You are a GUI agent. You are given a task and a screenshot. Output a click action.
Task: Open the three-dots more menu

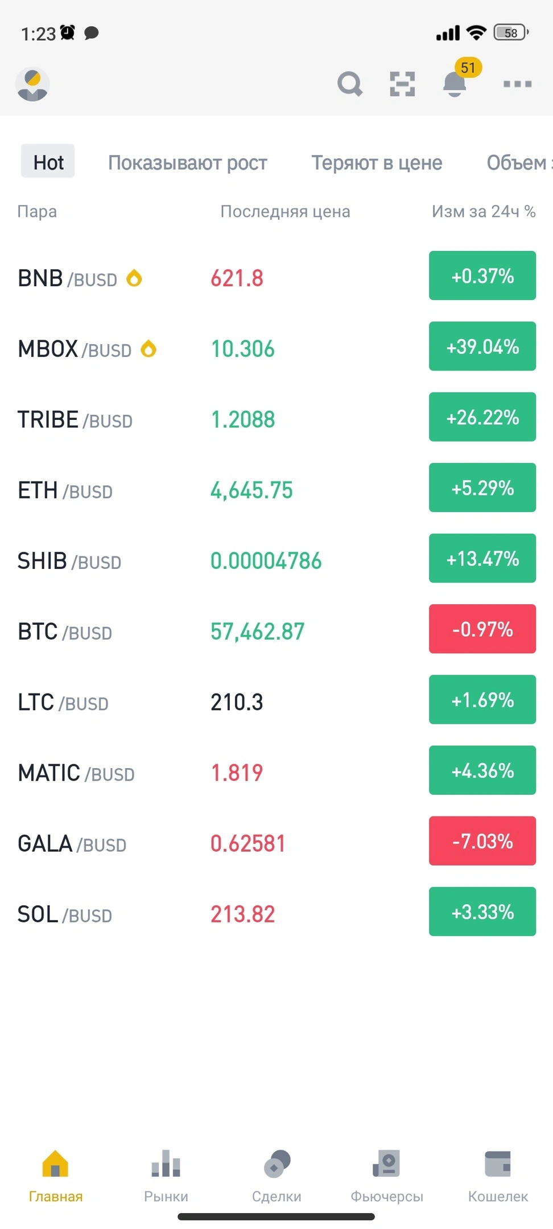pyautogui.click(x=518, y=84)
